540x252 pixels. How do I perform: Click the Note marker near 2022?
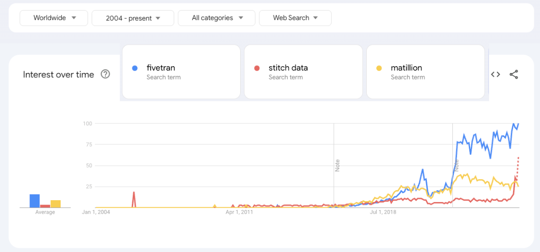[x=456, y=165]
